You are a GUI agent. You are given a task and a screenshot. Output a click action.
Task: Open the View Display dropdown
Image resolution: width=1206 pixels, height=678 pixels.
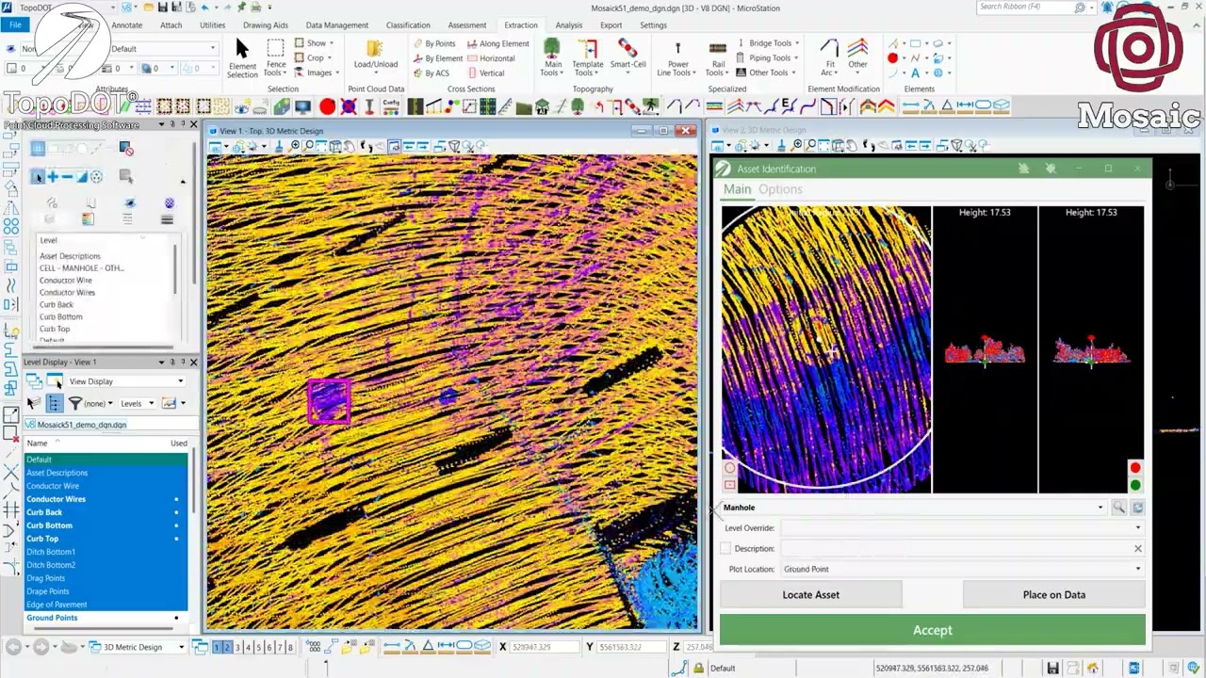point(124,381)
